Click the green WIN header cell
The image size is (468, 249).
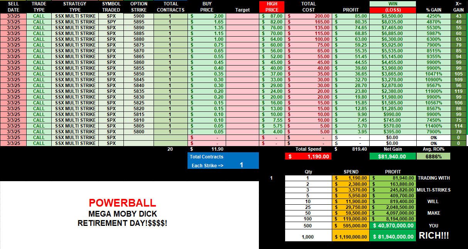click(393, 4)
